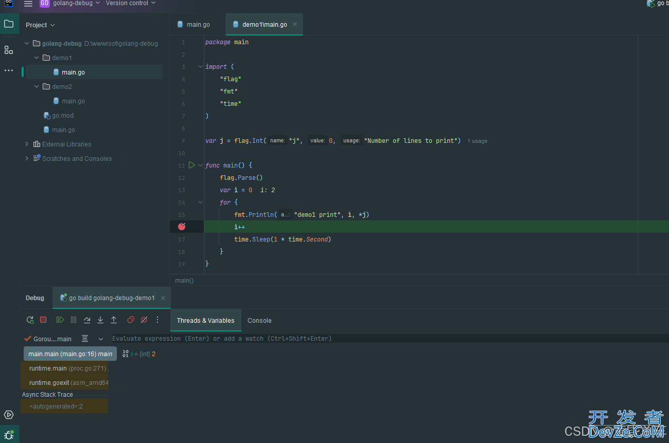Expand Scratches and Consoles node
Image resolution: width=669 pixels, height=443 pixels.
[x=27, y=158]
